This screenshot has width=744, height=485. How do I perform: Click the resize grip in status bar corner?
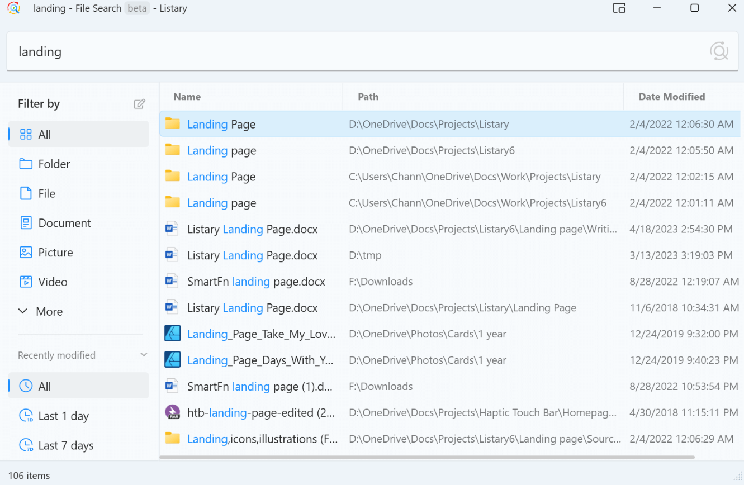coord(737,476)
